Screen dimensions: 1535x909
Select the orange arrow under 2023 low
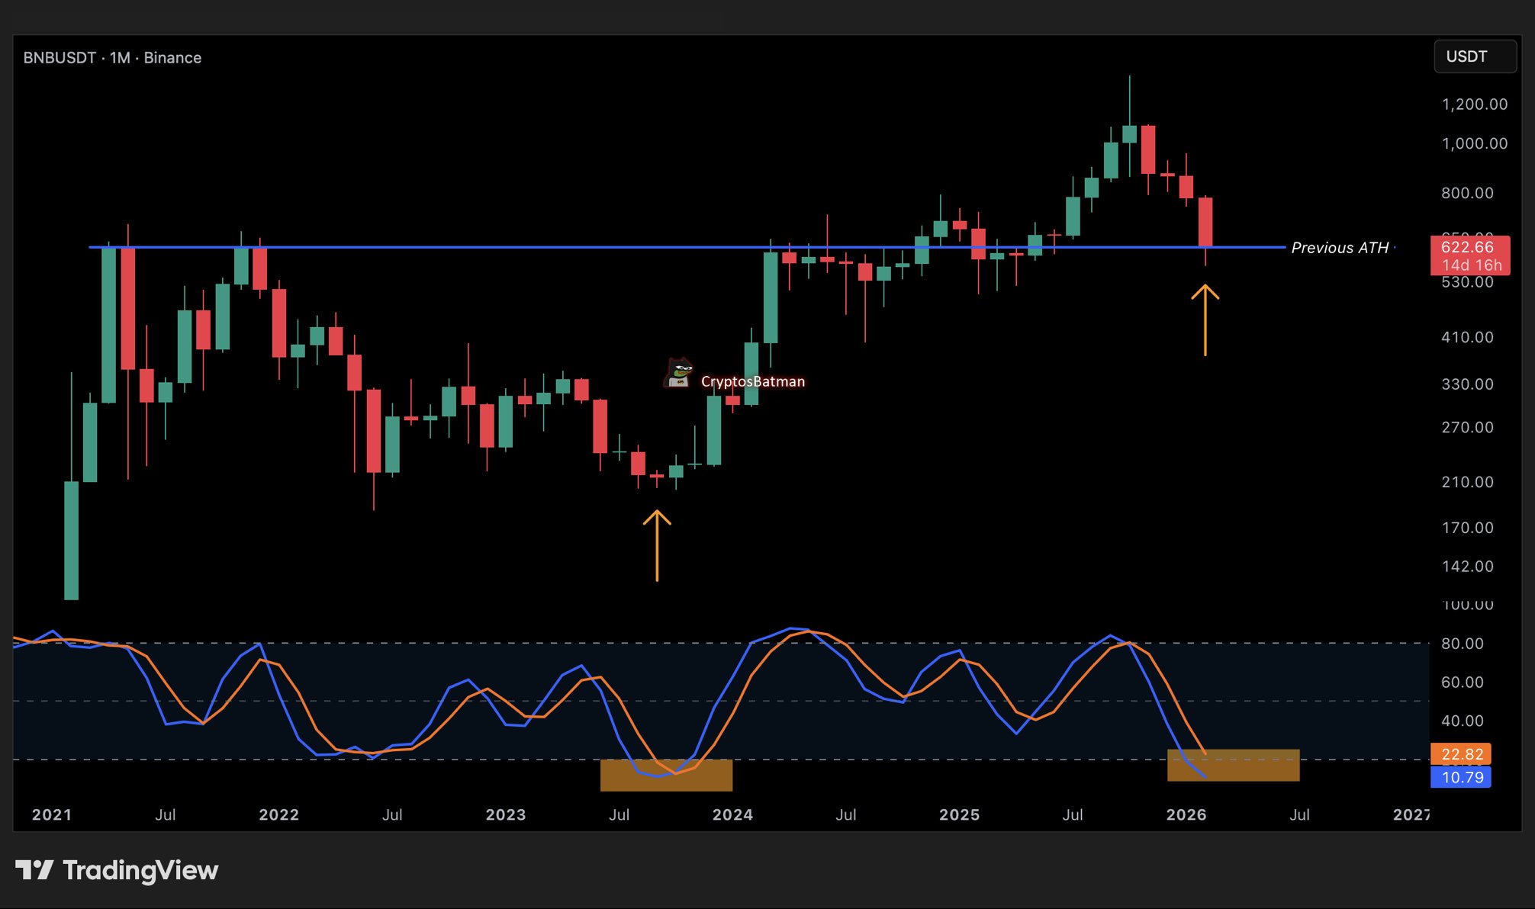click(x=657, y=545)
